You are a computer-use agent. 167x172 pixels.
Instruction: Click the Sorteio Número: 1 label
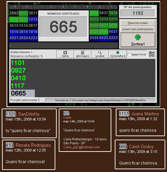click(x=22, y=52)
